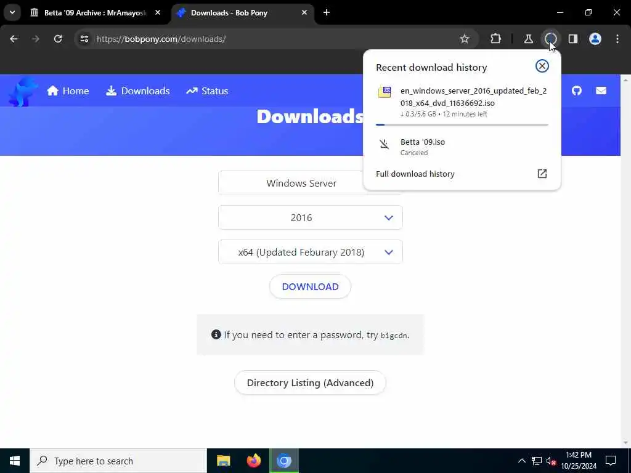Open a new browser tab
The image size is (631, 473).
point(327,13)
